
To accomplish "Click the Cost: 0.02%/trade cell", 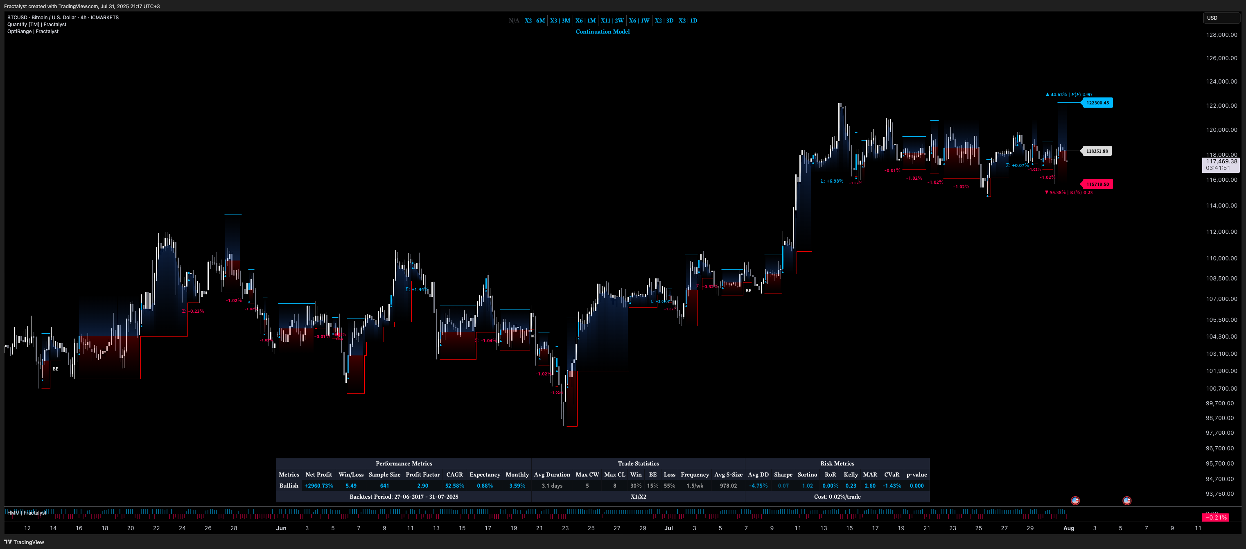I will point(837,497).
